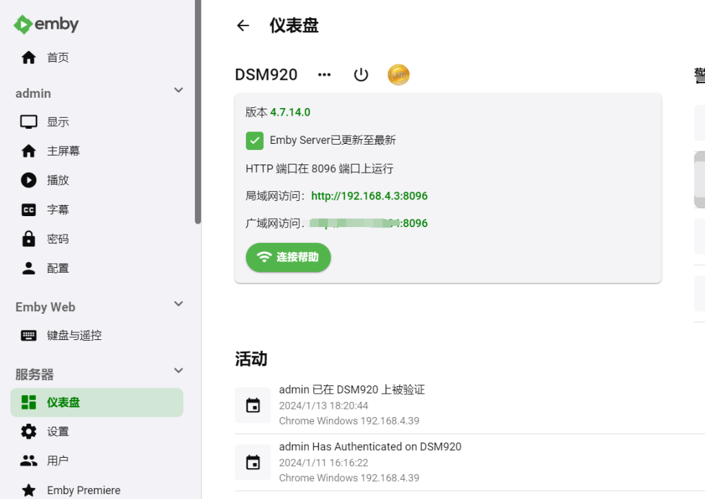Image resolution: width=705 pixels, height=499 pixels.
Task: Select 配置 menu item
Action: [x=96, y=268]
